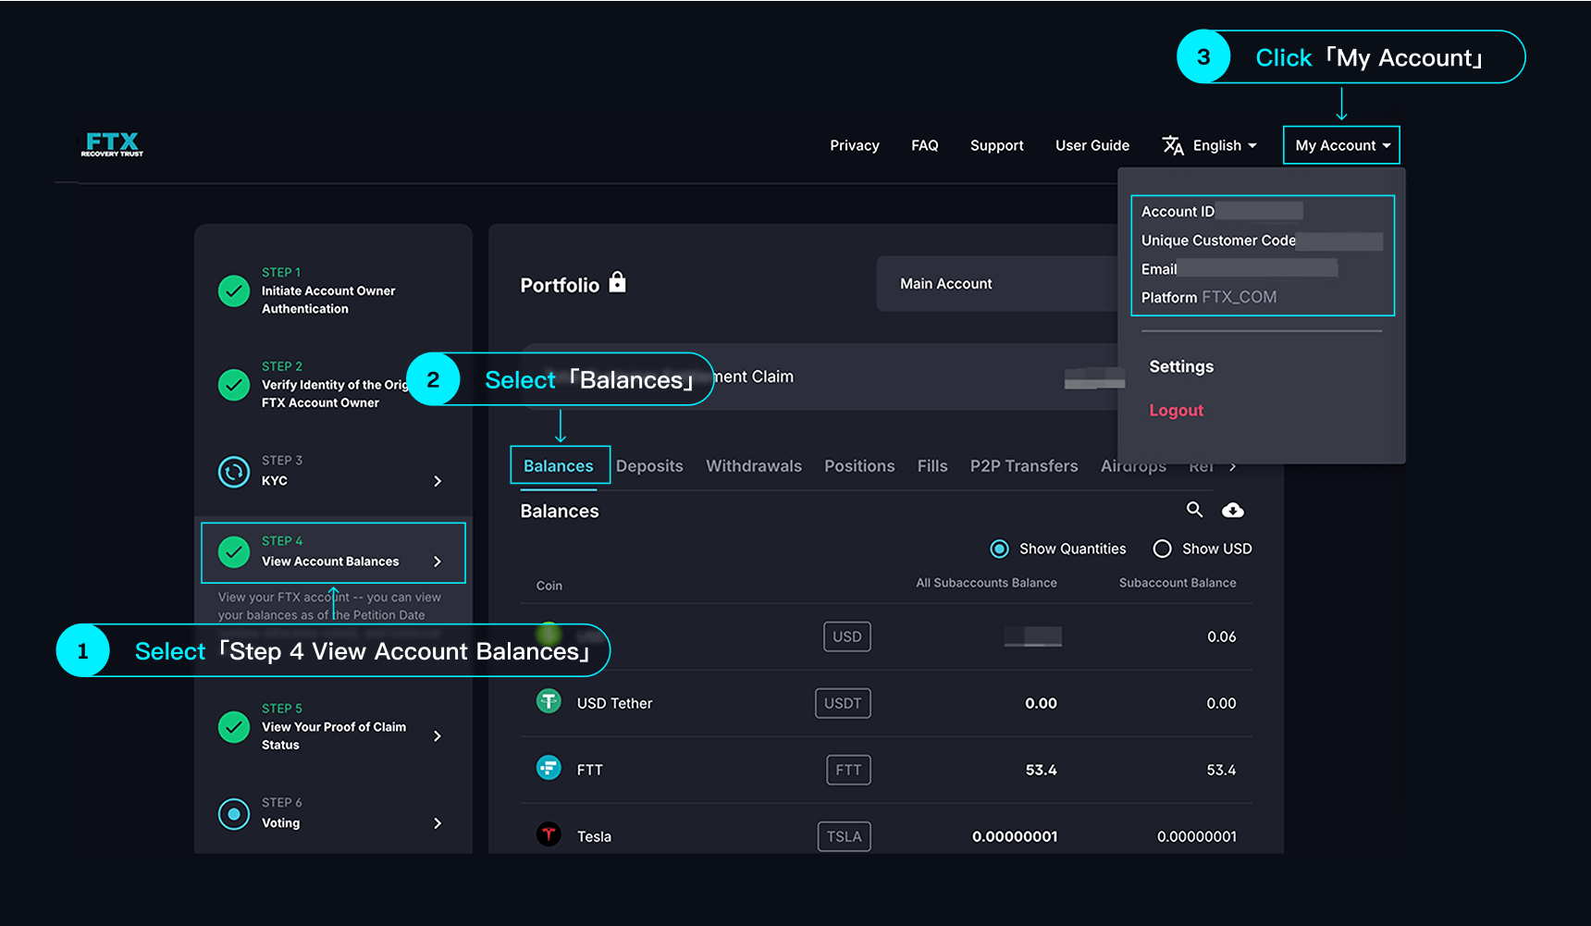The width and height of the screenshot is (1591, 926).
Task: Select the Show Quantities radio button
Action: pyautogui.click(x=1000, y=549)
